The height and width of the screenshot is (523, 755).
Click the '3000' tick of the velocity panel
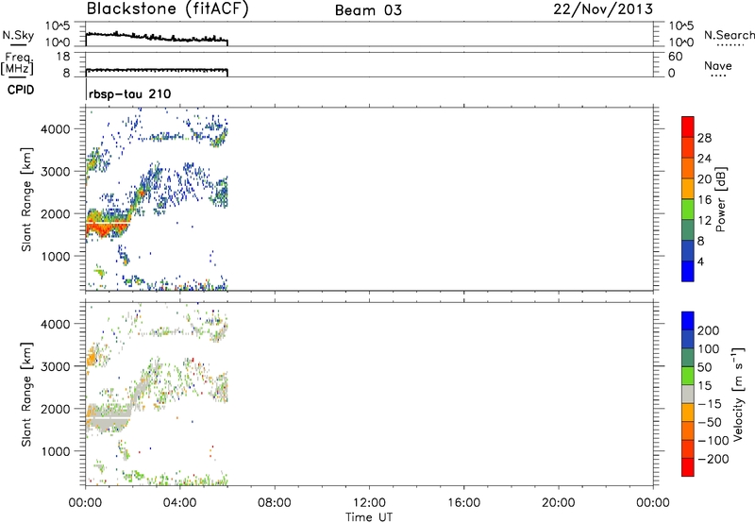(x=56, y=366)
